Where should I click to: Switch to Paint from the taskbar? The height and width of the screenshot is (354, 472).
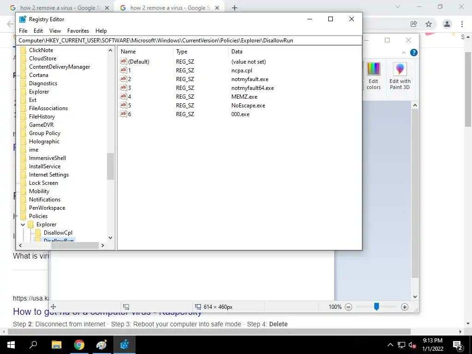101,345
